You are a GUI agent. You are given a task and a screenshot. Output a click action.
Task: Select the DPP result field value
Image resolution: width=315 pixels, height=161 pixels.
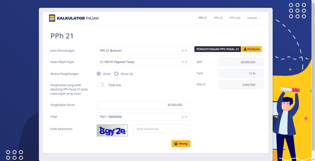[241, 62]
